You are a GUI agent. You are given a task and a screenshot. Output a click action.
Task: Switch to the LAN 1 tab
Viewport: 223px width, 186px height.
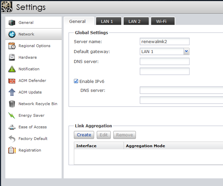click(107, 21)
